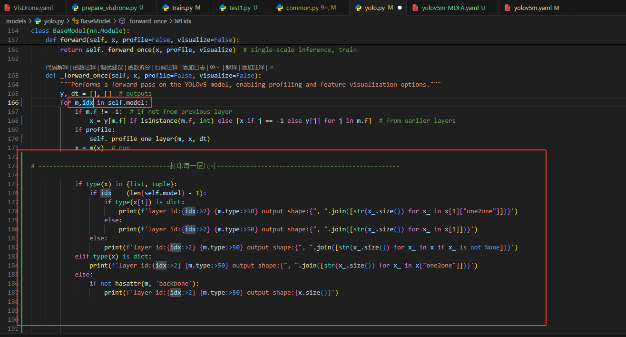Image resolution: width=626 pixels, height=337 pixels.
Task: Click the Python icon on the train.py tab
Action: (166, 8)
